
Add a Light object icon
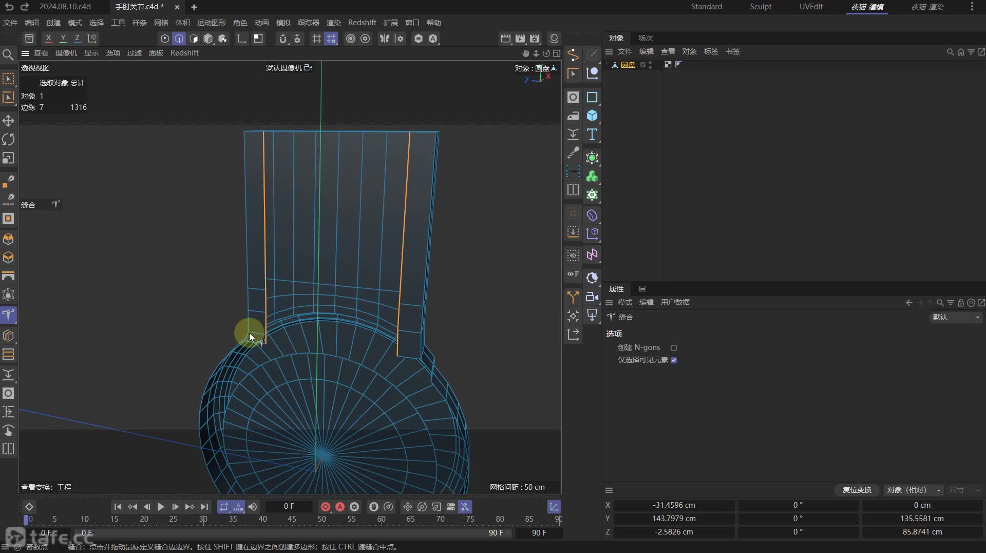tap(592, 315)
